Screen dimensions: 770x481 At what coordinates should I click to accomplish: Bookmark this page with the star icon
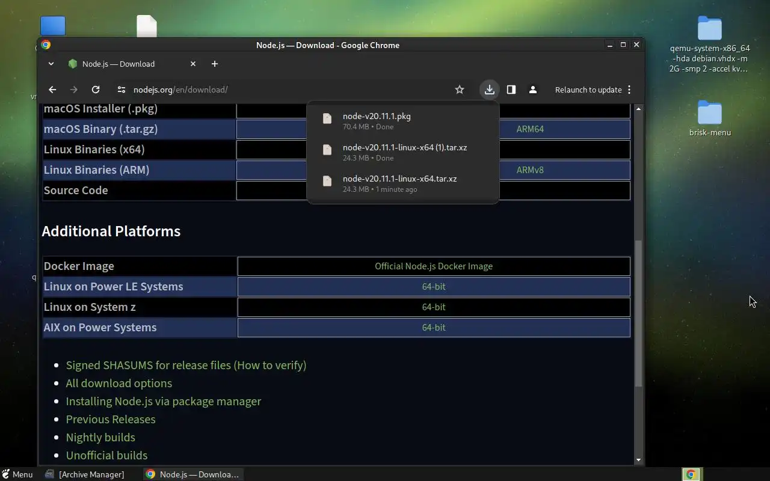coord(460,90)
